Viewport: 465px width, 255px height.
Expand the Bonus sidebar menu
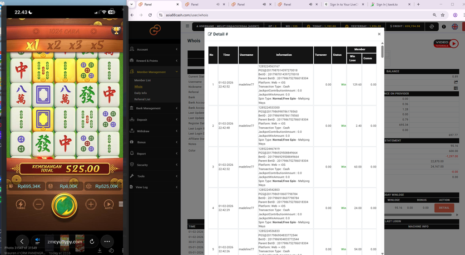[x=154, y=142]
